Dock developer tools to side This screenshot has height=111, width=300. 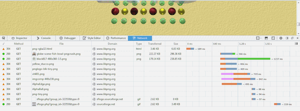click(x=287, y=38)
